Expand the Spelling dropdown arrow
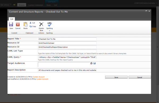Screen dimensions: 159x103 (x=50, y=31)
